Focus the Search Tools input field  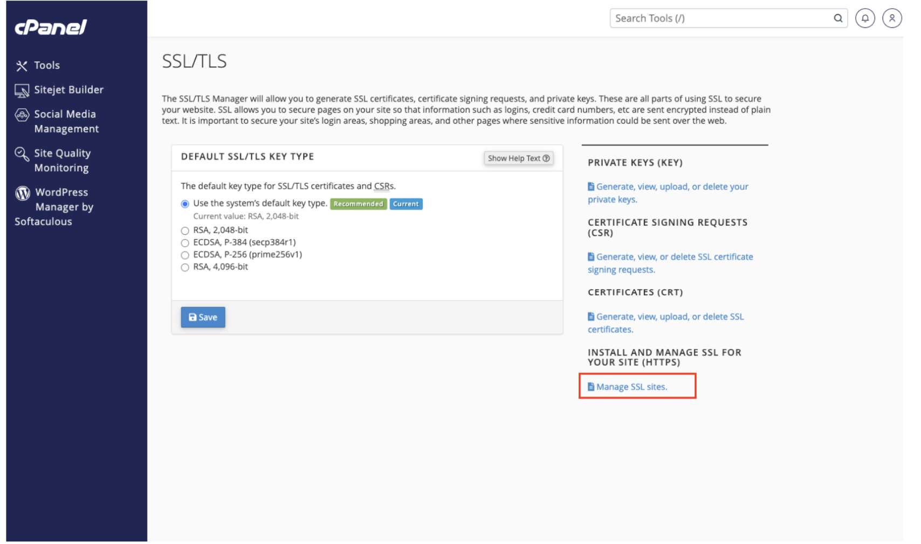(x=728, y=18)
